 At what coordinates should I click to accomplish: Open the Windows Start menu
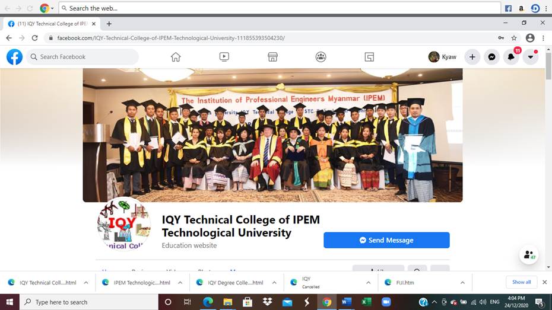(9, 302)
